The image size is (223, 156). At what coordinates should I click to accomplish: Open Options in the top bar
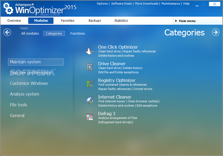[102, 3]
